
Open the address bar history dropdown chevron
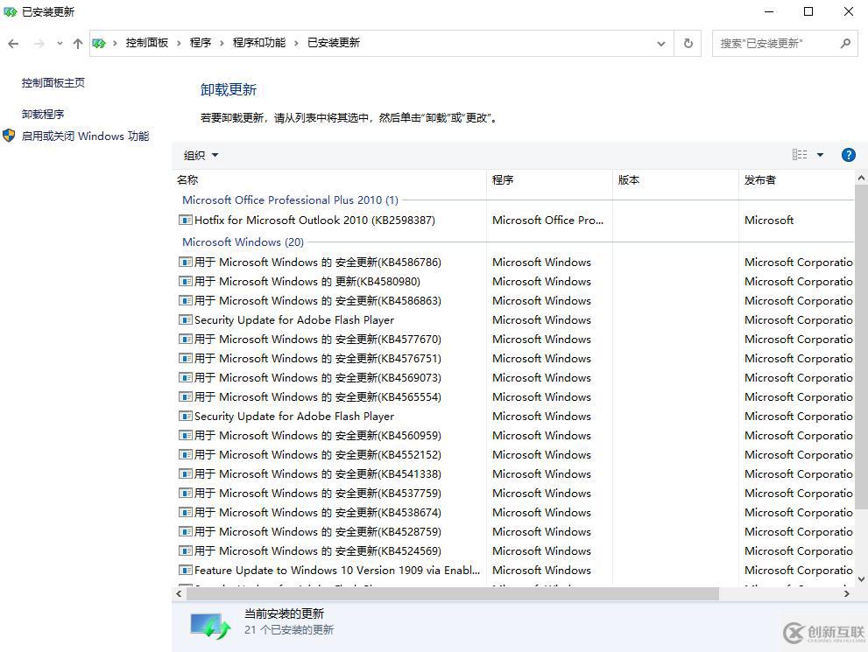coord(662,43)
